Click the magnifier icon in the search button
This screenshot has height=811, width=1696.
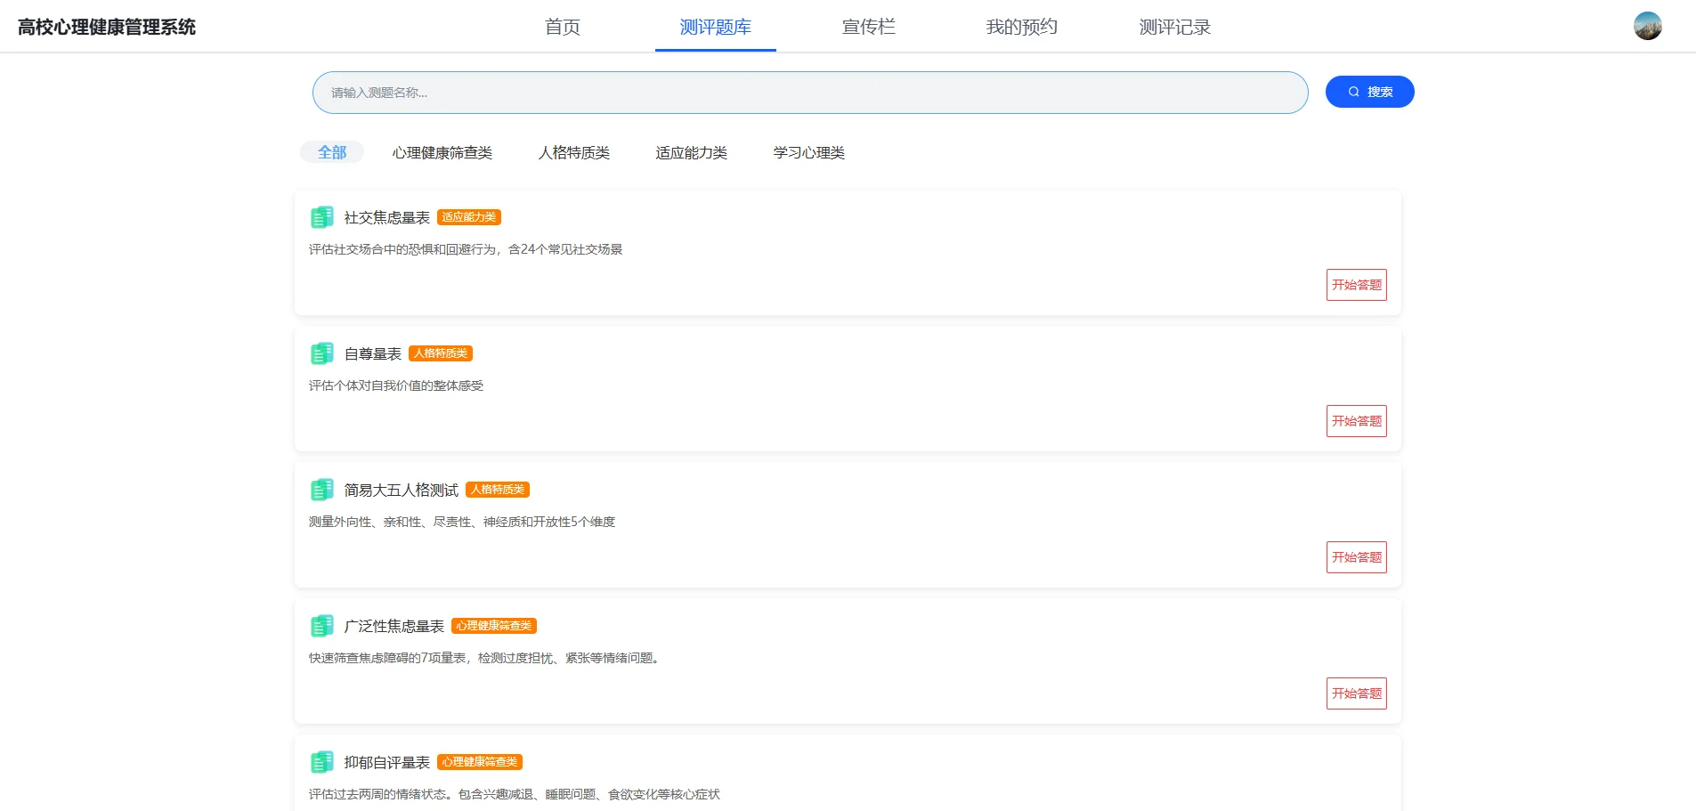tap(1352, 91)
